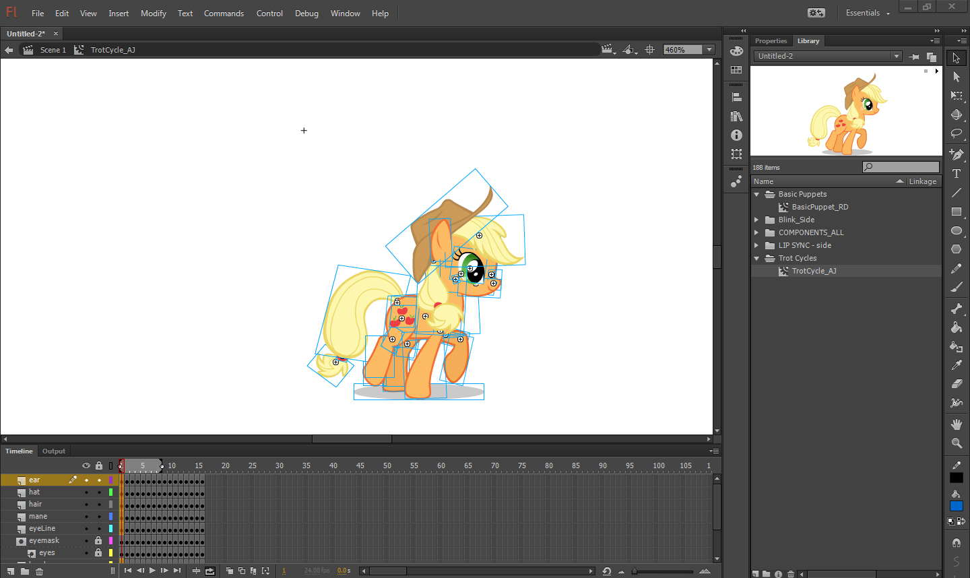Viewport: 970px width, 578px height.
Task: Click the purple outline color of ear layer
Action: click(x=111, y=480)
